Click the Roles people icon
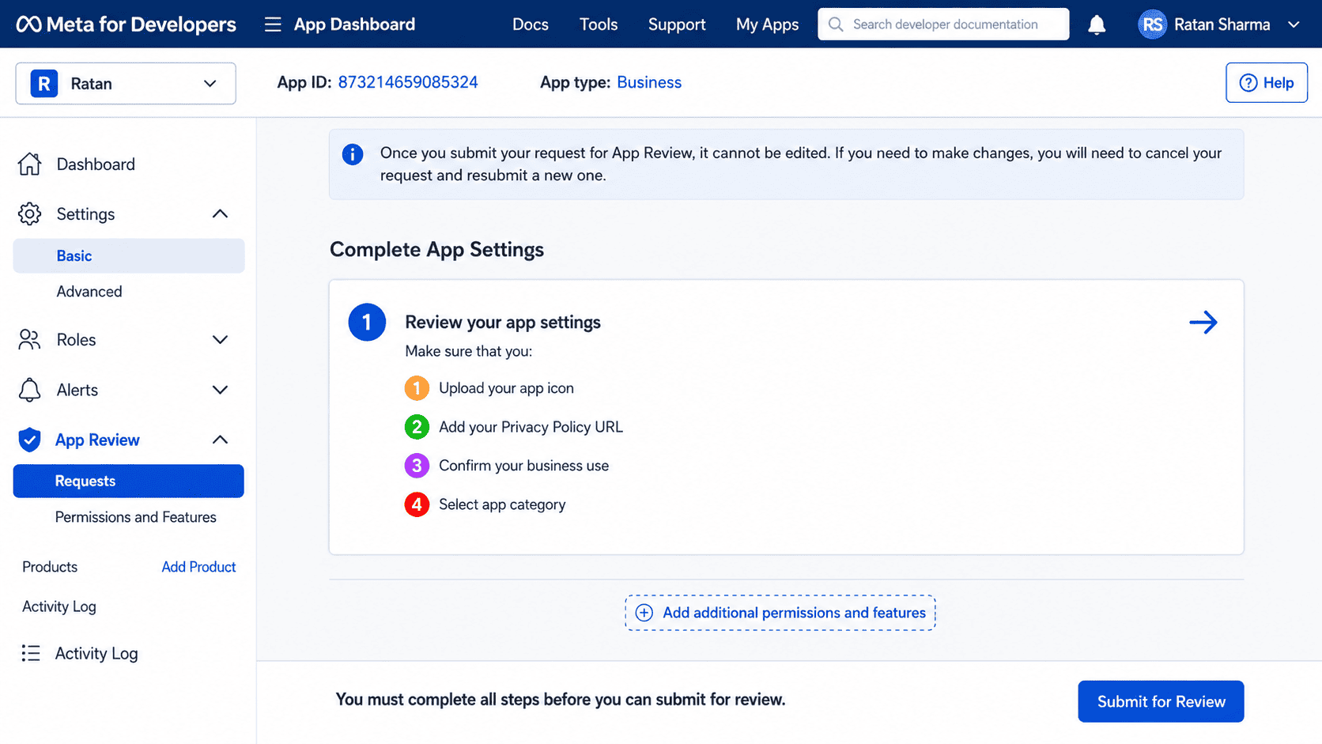The width and height of the screenshot is (1322, 744). [x=29, y=340]
